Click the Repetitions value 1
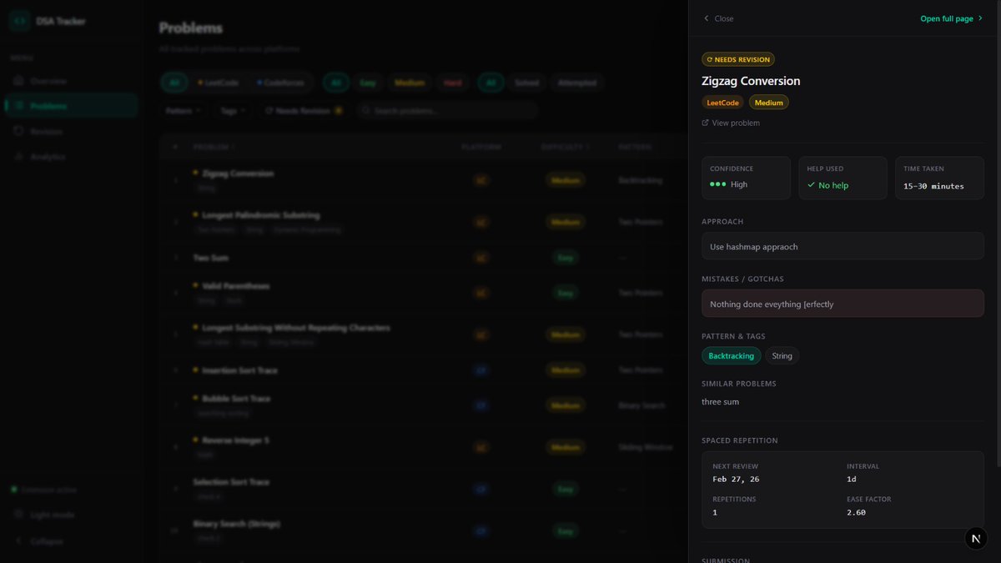Screen dimensions: 1001x563 (x=715, y=512)
